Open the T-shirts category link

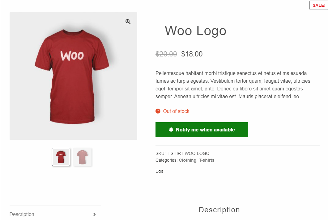coord(207,160)
